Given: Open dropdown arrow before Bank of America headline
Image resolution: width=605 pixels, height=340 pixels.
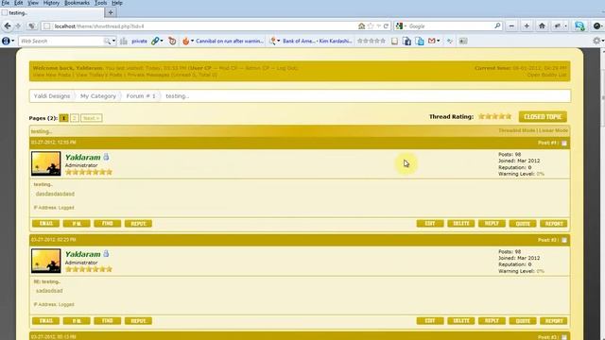Looking at the screenshot, I should tap(278, 41).
